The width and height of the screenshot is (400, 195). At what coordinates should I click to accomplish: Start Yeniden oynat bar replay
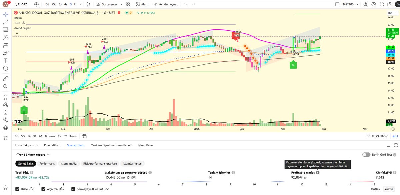(166, 4)
